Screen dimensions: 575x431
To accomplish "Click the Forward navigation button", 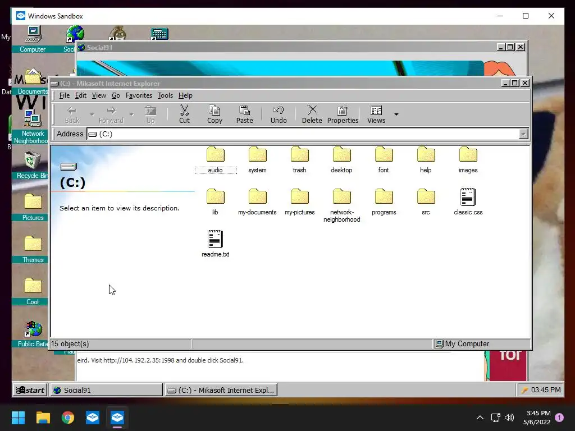I will 111,114.
